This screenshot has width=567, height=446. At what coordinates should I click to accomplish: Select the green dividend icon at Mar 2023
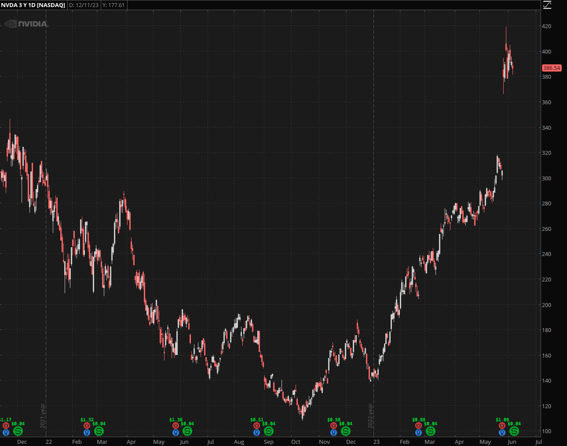[x=431, y=431]
